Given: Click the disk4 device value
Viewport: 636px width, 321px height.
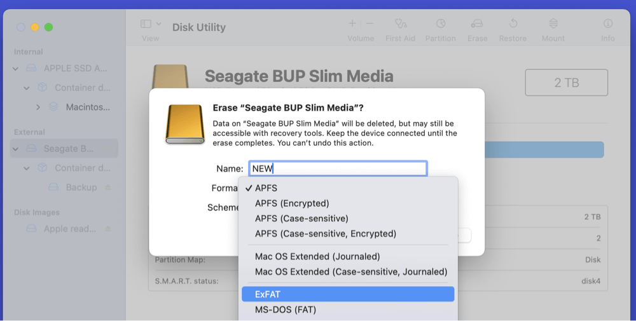Looking at the screenshot, I should 591,281.
